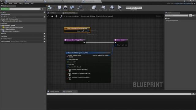Click the Local Grapple Data array pin
The height and width of the screenshot is (110, 196).
(x=67, y=60)
